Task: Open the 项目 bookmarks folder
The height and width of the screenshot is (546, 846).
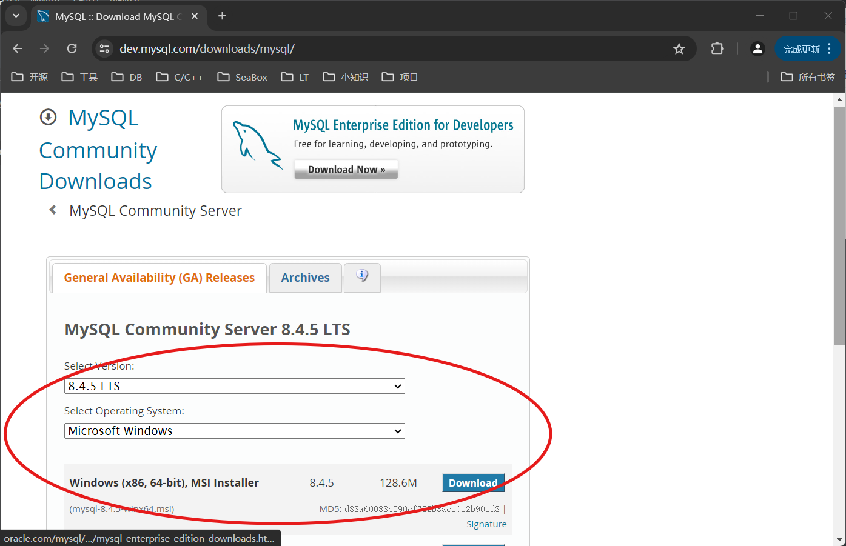Action: coord(400,77)
